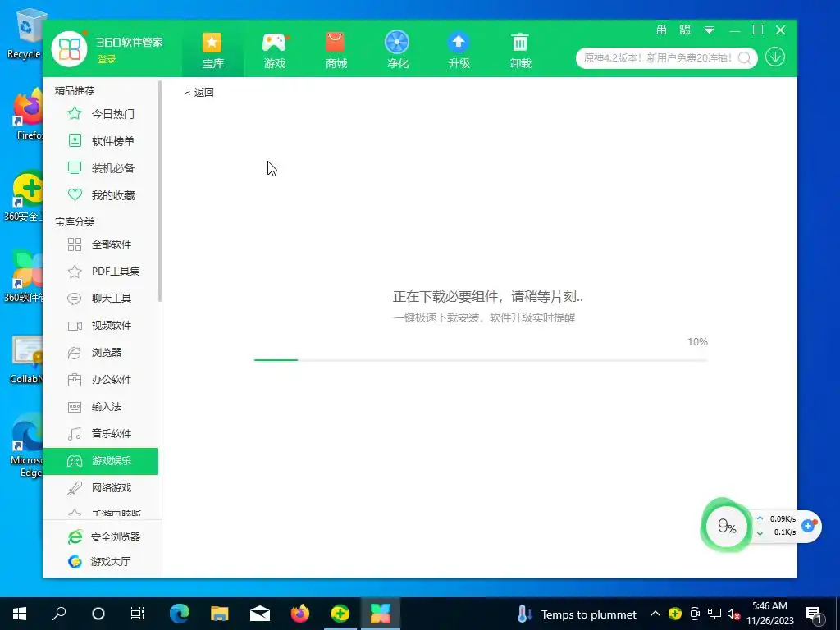The height and width of the screenshot is (630, 840).
Task: Open Cortana circle in taskbar
Action: coord(98,614)
